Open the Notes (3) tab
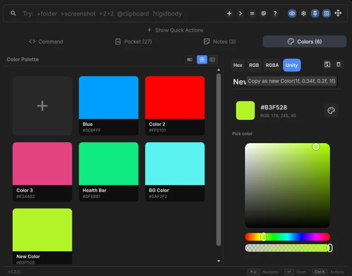This screenshot has width=352, height=276. coord(219,41)
